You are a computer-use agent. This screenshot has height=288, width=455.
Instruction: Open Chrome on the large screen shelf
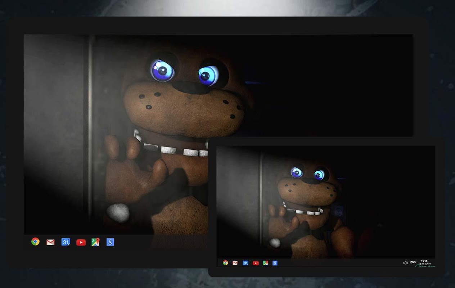pyautogui.click(x=35, y=242)
